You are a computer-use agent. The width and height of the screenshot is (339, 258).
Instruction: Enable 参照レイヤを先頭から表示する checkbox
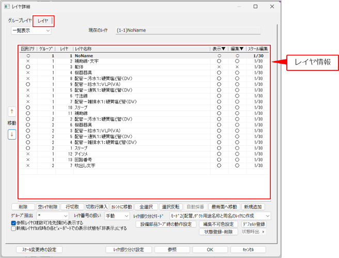[13, 223]
